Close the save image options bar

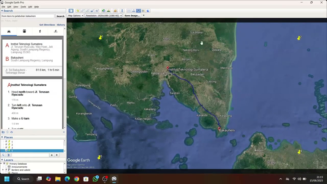144,15
